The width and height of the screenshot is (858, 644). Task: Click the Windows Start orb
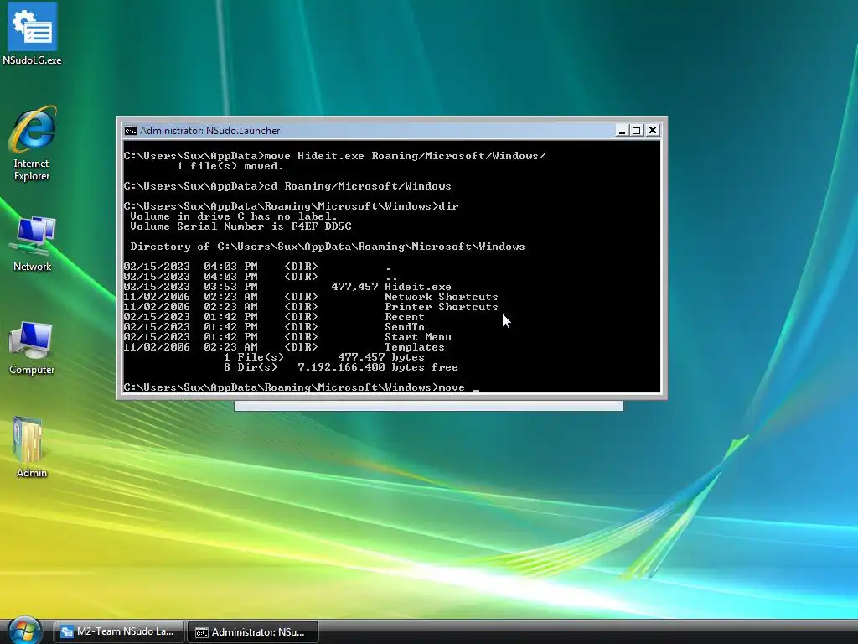[x=24, y=631]
